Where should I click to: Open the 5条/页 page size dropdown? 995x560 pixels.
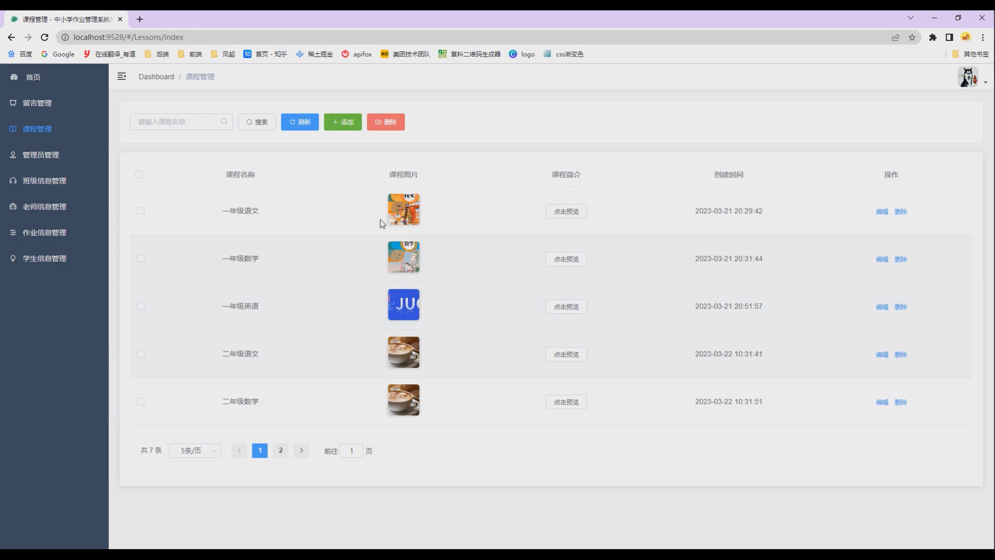pyautogui.click(x=195, y=451)
